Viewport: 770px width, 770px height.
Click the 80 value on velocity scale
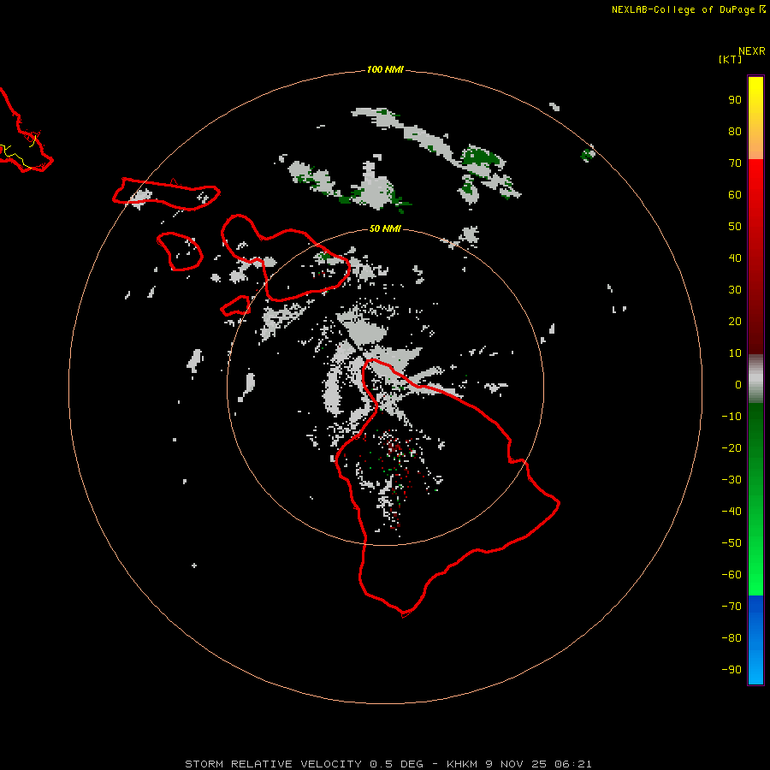coord(735,132)
